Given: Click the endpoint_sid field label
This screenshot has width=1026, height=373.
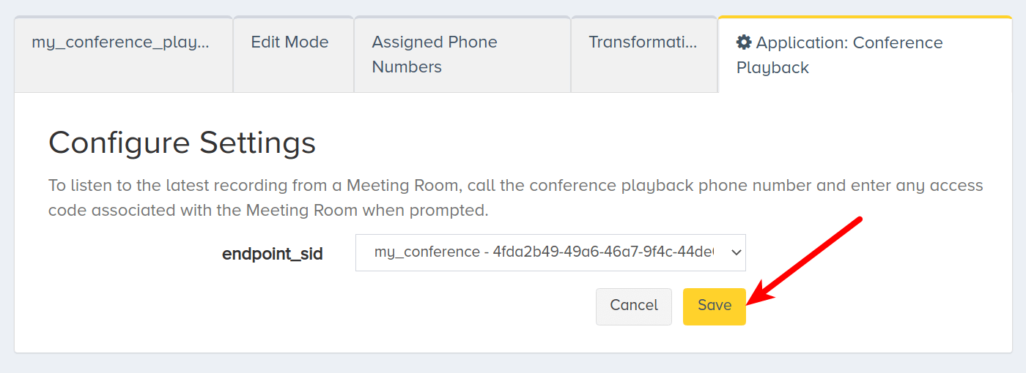Looking at the screenshot, I should (x=273, y=254).
